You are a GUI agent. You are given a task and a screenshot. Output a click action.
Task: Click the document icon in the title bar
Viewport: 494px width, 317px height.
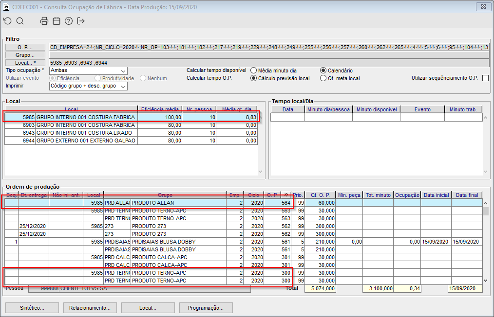pyautogui.click(x=6, y=7)
